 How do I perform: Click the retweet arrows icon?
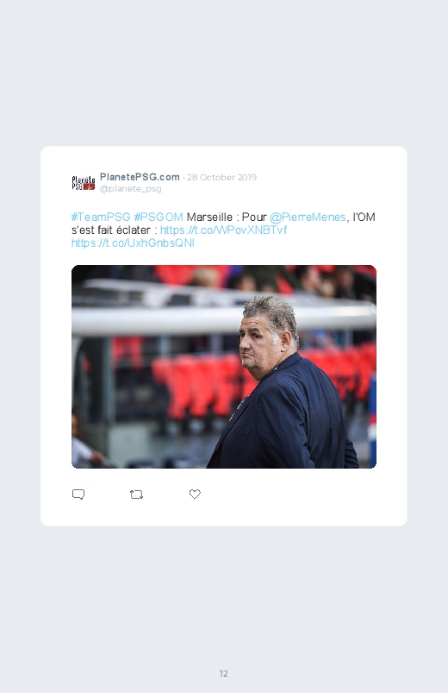coord(136,495)
